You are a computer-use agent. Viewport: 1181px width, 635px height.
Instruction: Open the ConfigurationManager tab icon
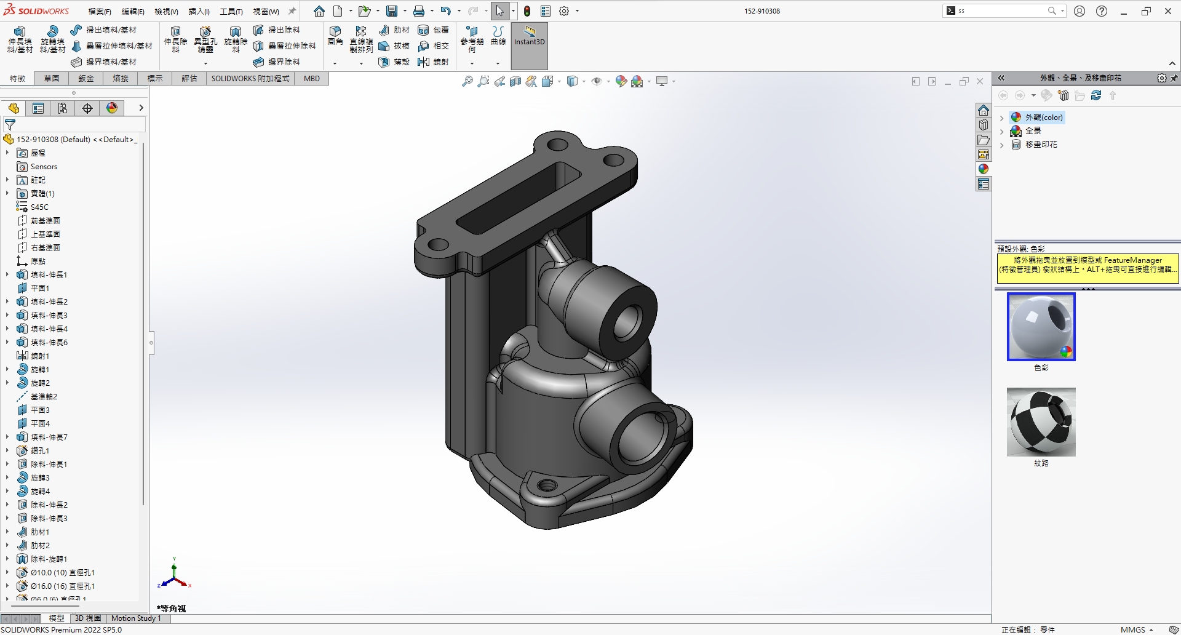pos(63,108)
